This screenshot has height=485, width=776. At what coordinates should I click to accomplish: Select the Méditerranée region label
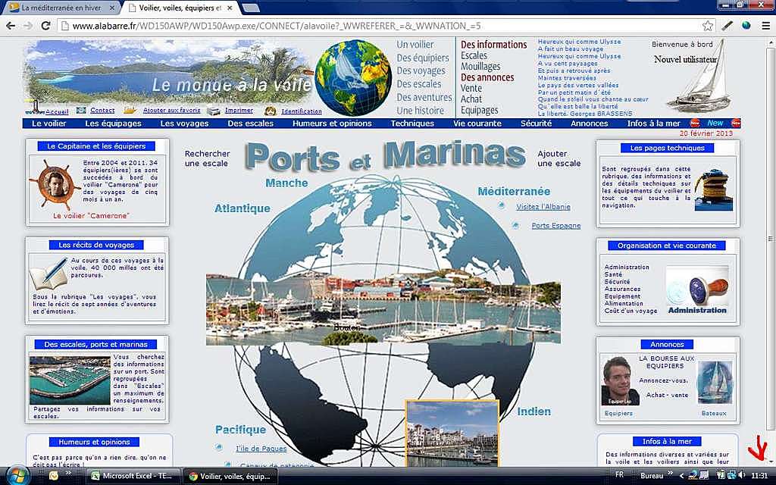[x=514, y=191]
